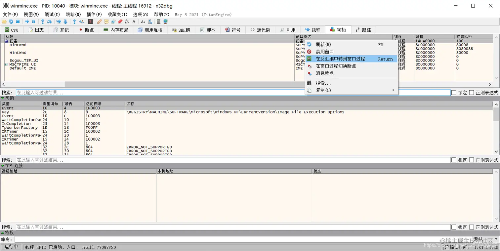Choose 禁用窗口 from the context menu
This screenshot has width=500, height=251.
(x=352, y=52)
